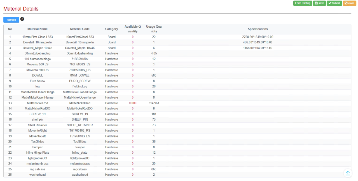The image size is (358, 181).
Task: Click the Available Quantity column header
Action: click(133, 29)
